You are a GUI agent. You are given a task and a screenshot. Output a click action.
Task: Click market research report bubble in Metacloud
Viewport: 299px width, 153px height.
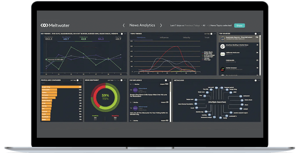(x=231, y=113)
